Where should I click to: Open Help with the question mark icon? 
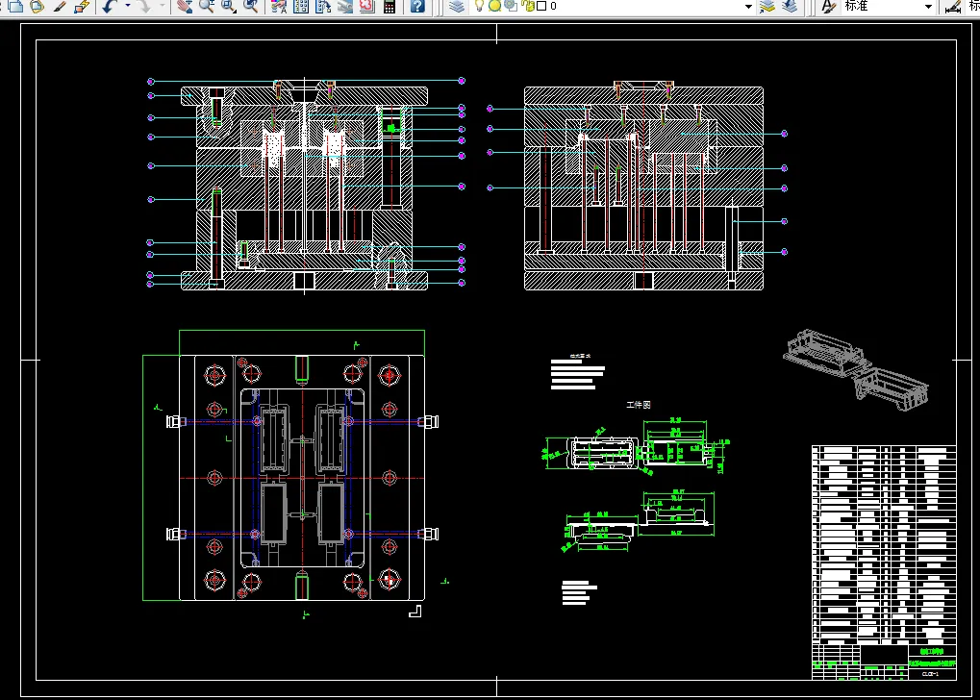416,6
